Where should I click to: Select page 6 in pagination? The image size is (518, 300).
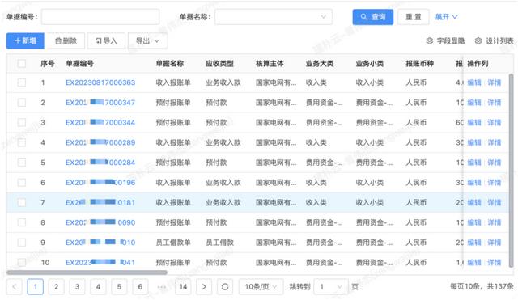click(x=140, y=287)
